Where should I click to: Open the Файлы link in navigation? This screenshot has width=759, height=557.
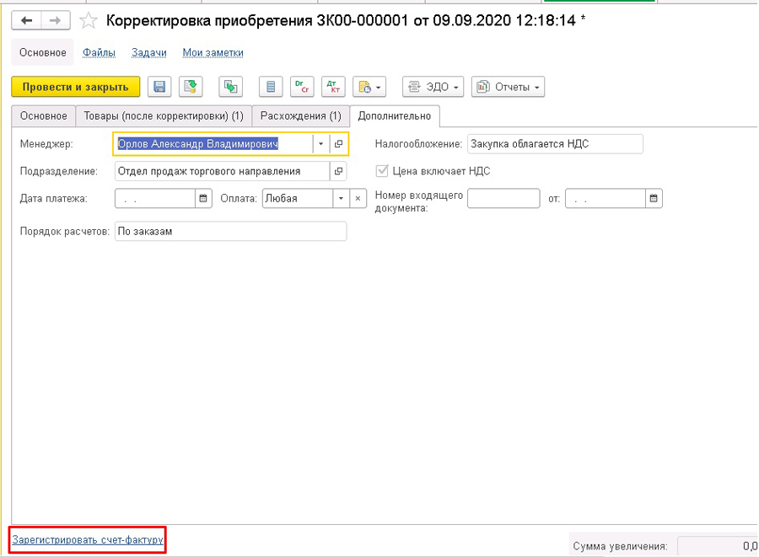pyautogui.click(x=99, y=52)
